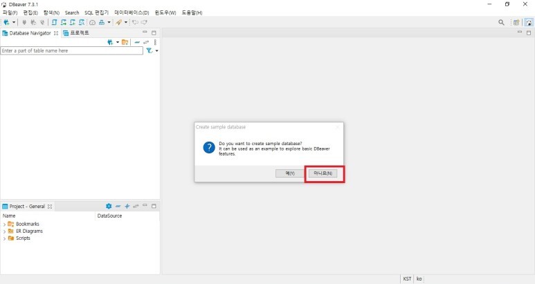Open dropdown next to the network diagram icon
This screenshot has height=284, width=535.
click(x=109, y=22)
